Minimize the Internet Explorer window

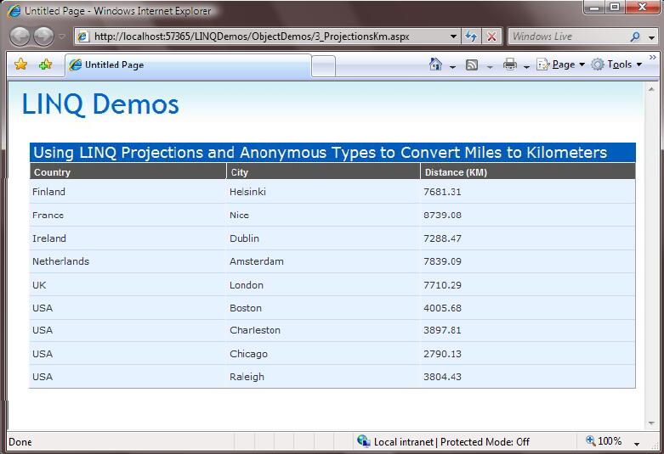pyautogui.click(x=595, y=7)
